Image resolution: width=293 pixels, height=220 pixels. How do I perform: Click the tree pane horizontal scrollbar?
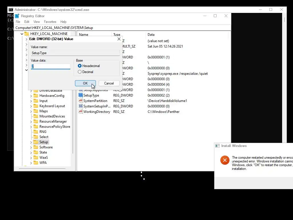[42, 168]
